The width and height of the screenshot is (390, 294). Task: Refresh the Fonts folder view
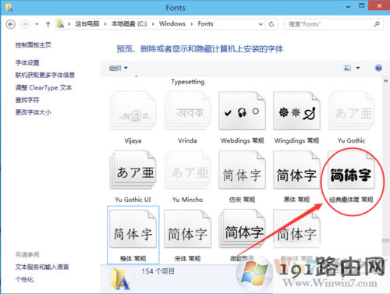click(271, 24)
